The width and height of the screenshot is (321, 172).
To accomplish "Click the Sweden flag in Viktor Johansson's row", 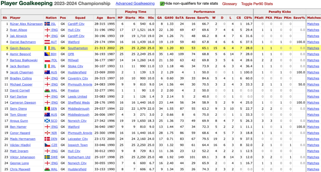I will point(47,157).
